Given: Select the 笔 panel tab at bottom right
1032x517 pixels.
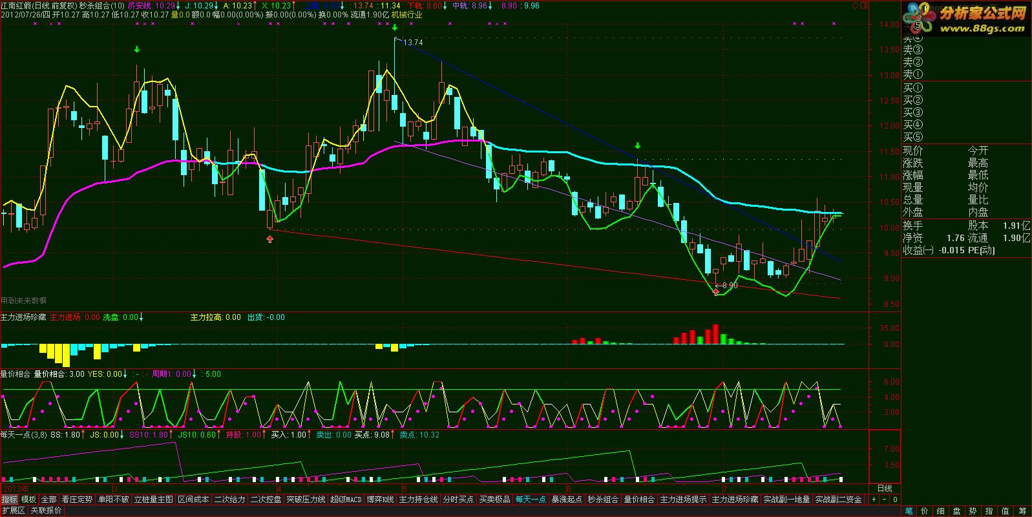Looking at the screenshot, I should point(910,511).
